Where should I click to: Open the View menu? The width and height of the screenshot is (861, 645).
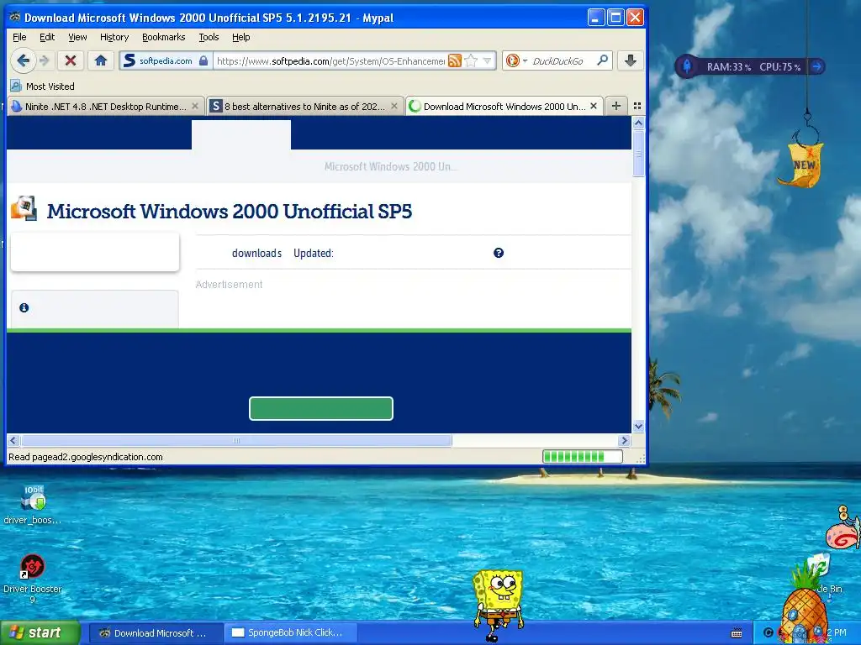(x=77, y=37)
